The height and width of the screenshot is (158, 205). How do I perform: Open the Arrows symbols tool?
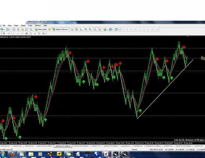[x=43, y=33]
